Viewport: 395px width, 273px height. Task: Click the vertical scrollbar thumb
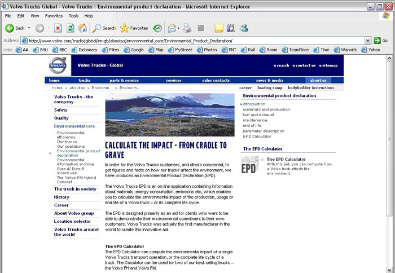[x=389, y=139]
